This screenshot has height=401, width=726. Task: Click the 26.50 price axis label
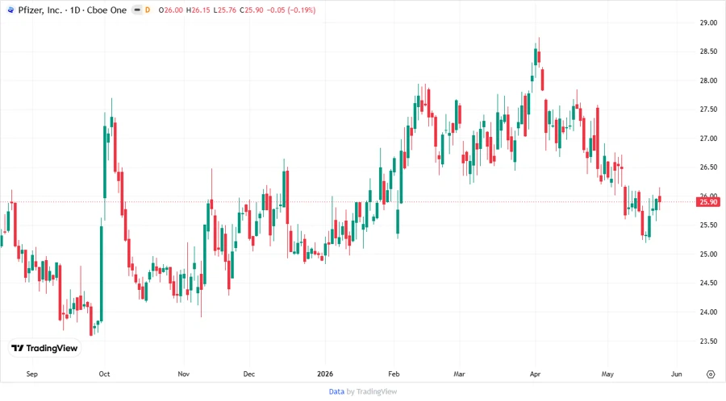click(x=708, y=167)
